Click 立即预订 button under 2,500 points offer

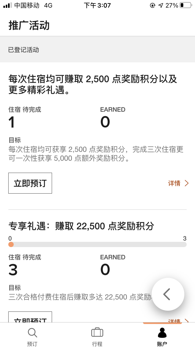(x=30, y=183)
